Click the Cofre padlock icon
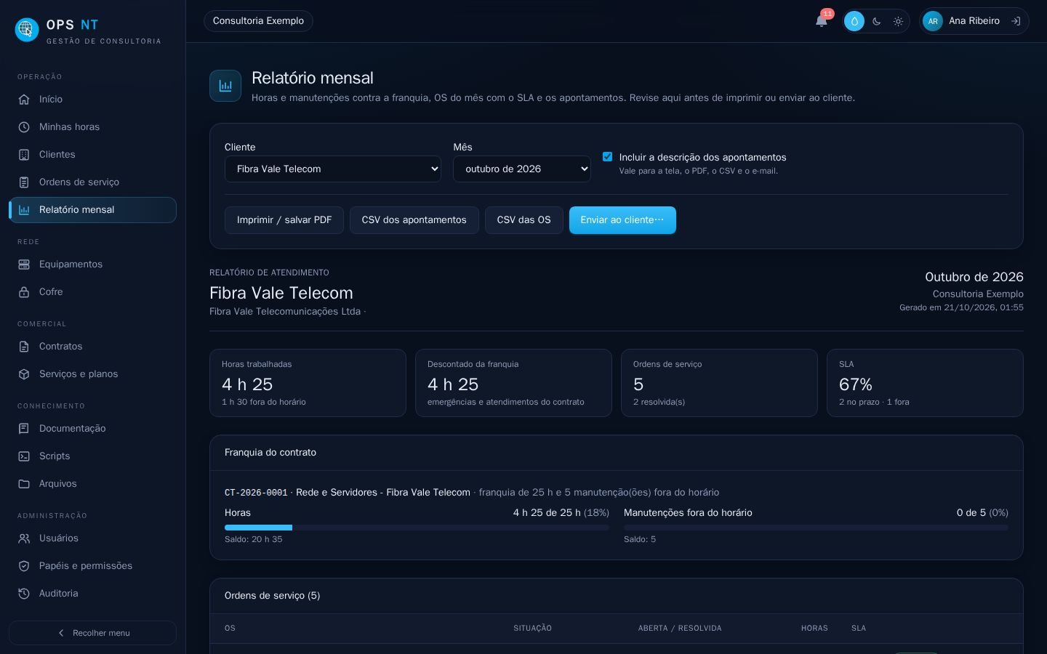Viewport: 1047px width, 654px height. pyautogui.click(x=24, y=292)
